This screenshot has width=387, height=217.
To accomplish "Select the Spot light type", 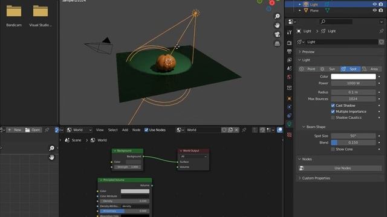I will point(350,69).
